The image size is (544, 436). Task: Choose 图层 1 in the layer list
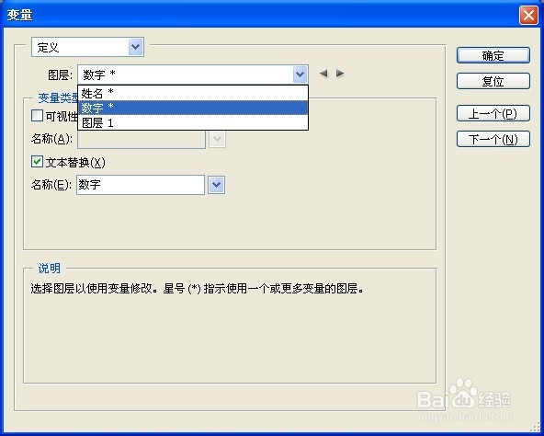tap(193, 122)
